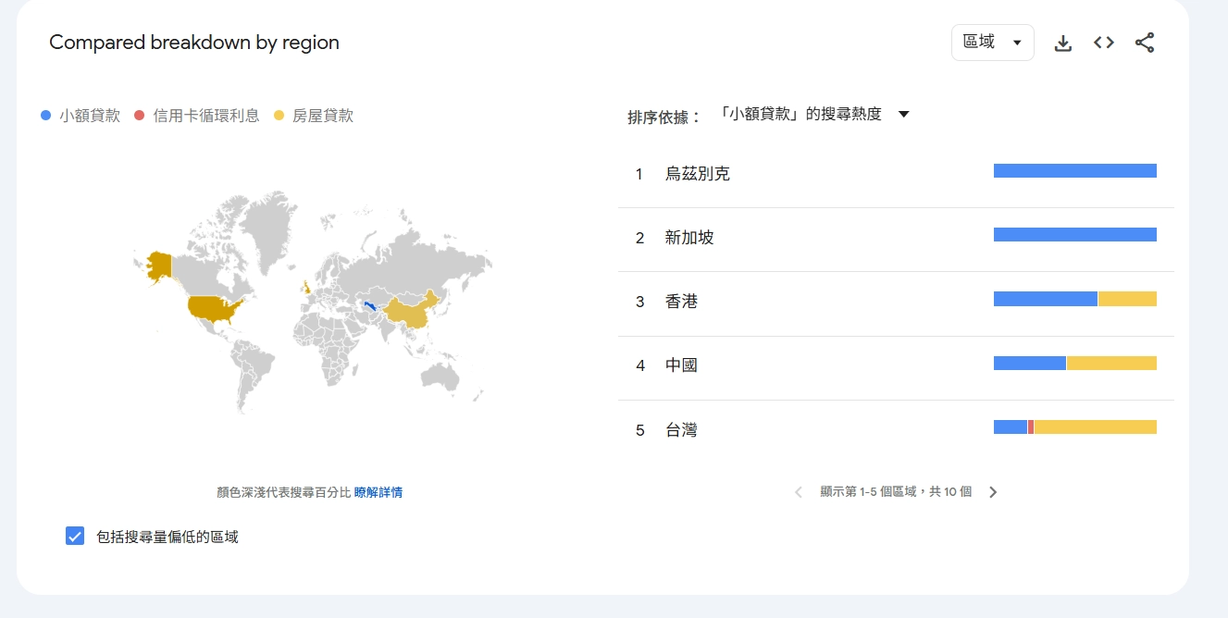Select the red 信用卡循環利息 legend dot

tap(139, 115)
